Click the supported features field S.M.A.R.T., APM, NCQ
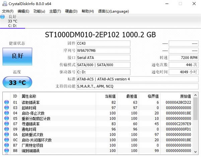 coord(137,87)
